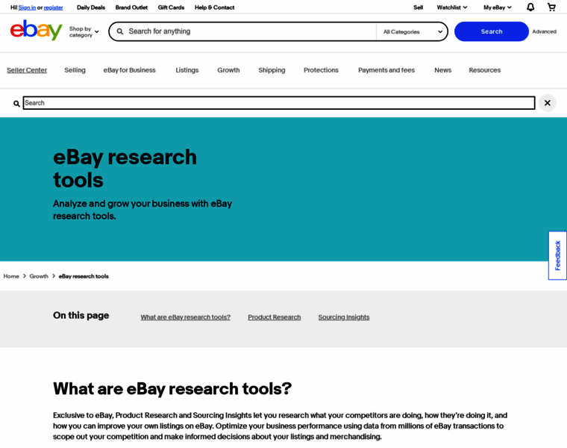Jump to the Product Research section
Viewport: 567px width, 448px height.
tap(274, 317)
